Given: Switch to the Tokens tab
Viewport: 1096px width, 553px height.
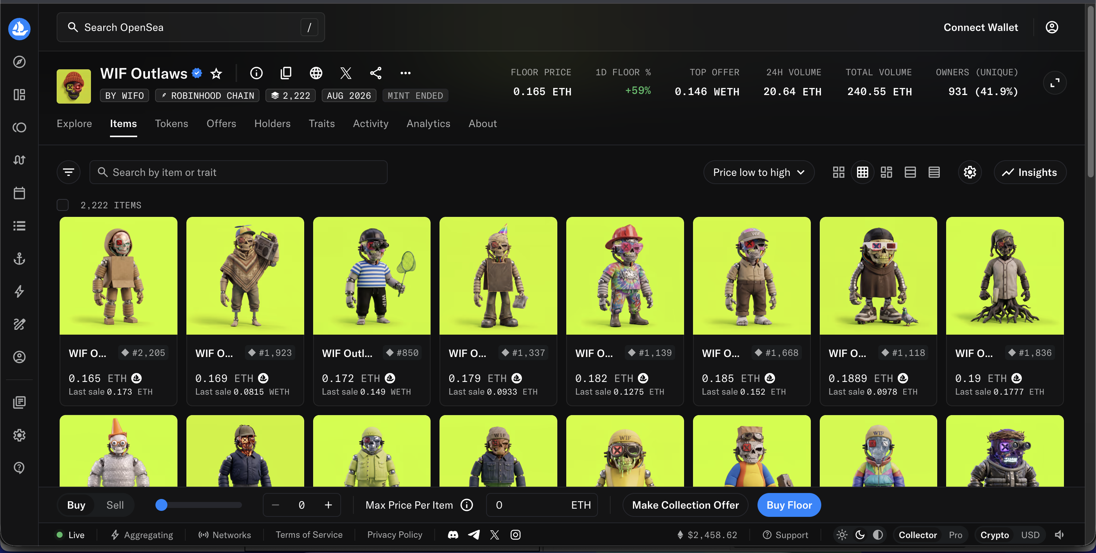Looking at the screenshot, I should 171,124.
